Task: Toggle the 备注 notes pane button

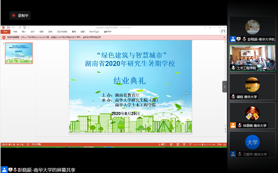Action: (162, 145)
